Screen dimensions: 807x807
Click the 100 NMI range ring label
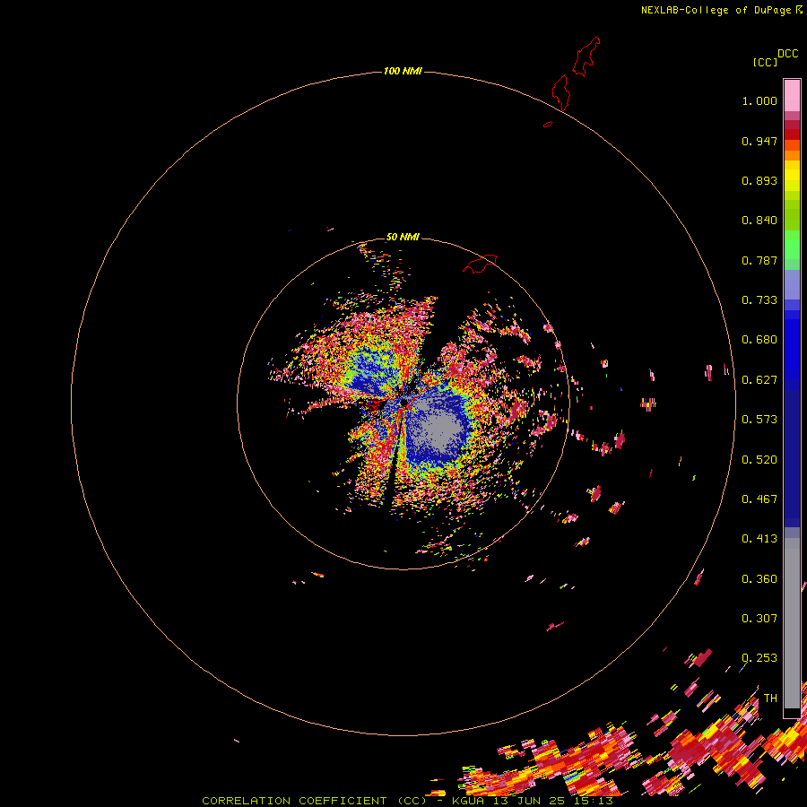tap(403, 71)
